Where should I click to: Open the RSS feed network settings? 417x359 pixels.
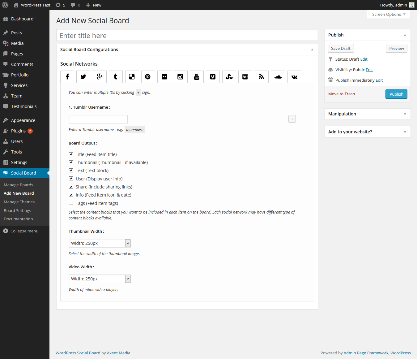(261, 77)
